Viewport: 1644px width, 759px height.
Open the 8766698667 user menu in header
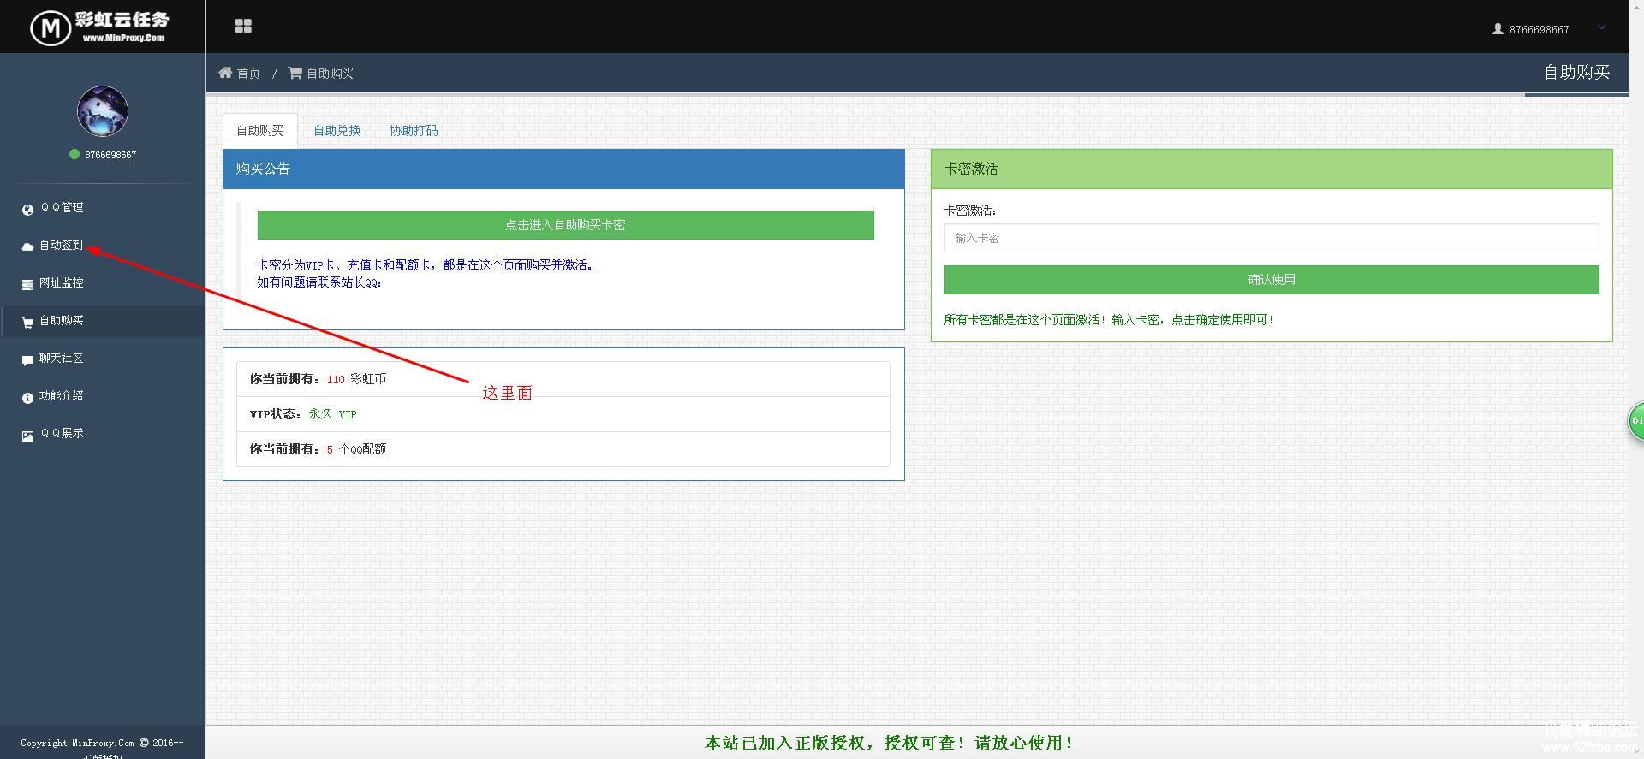pos(1531,29)
